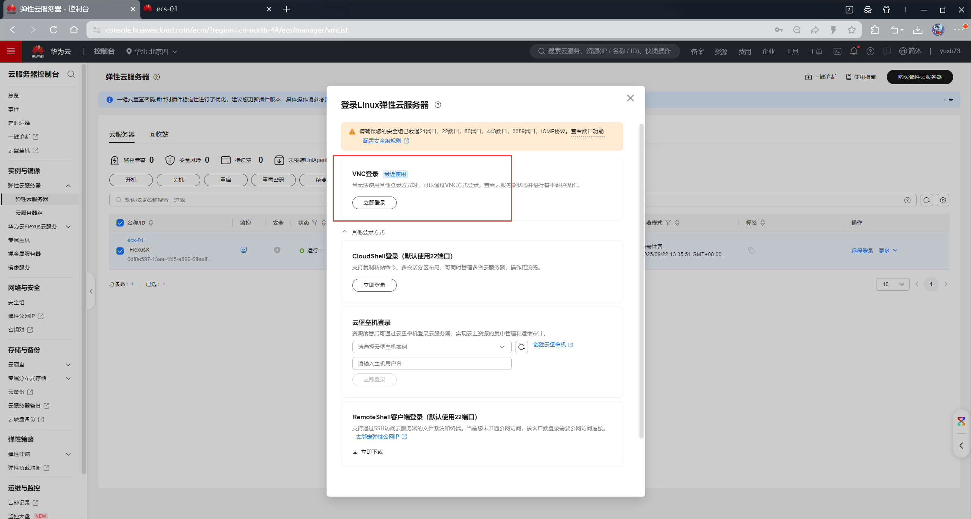Image resolution: width=971 pixels, height=519 pixels.
Task: Open CloudShell terminal icon in header
Action: pos(837,51)
